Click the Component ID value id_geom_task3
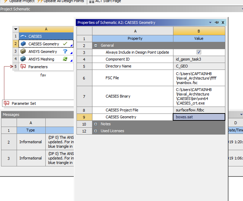This screenshot has height=201, width=243. pos(199,59)
